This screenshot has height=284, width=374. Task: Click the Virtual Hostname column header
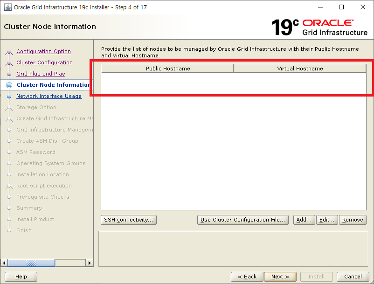point(300,69)
